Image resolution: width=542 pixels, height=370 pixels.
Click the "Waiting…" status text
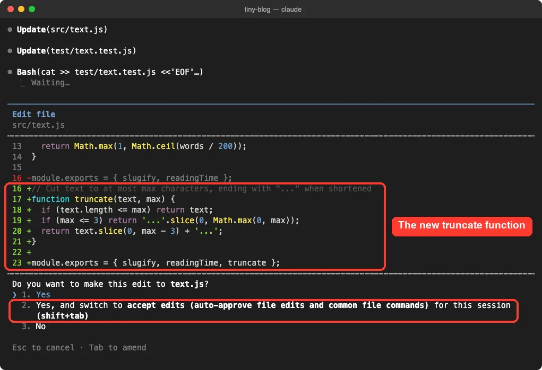(50, 83)
